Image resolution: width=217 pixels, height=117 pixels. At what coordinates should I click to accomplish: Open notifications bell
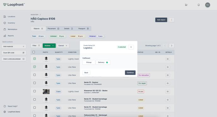coord(199,5)
